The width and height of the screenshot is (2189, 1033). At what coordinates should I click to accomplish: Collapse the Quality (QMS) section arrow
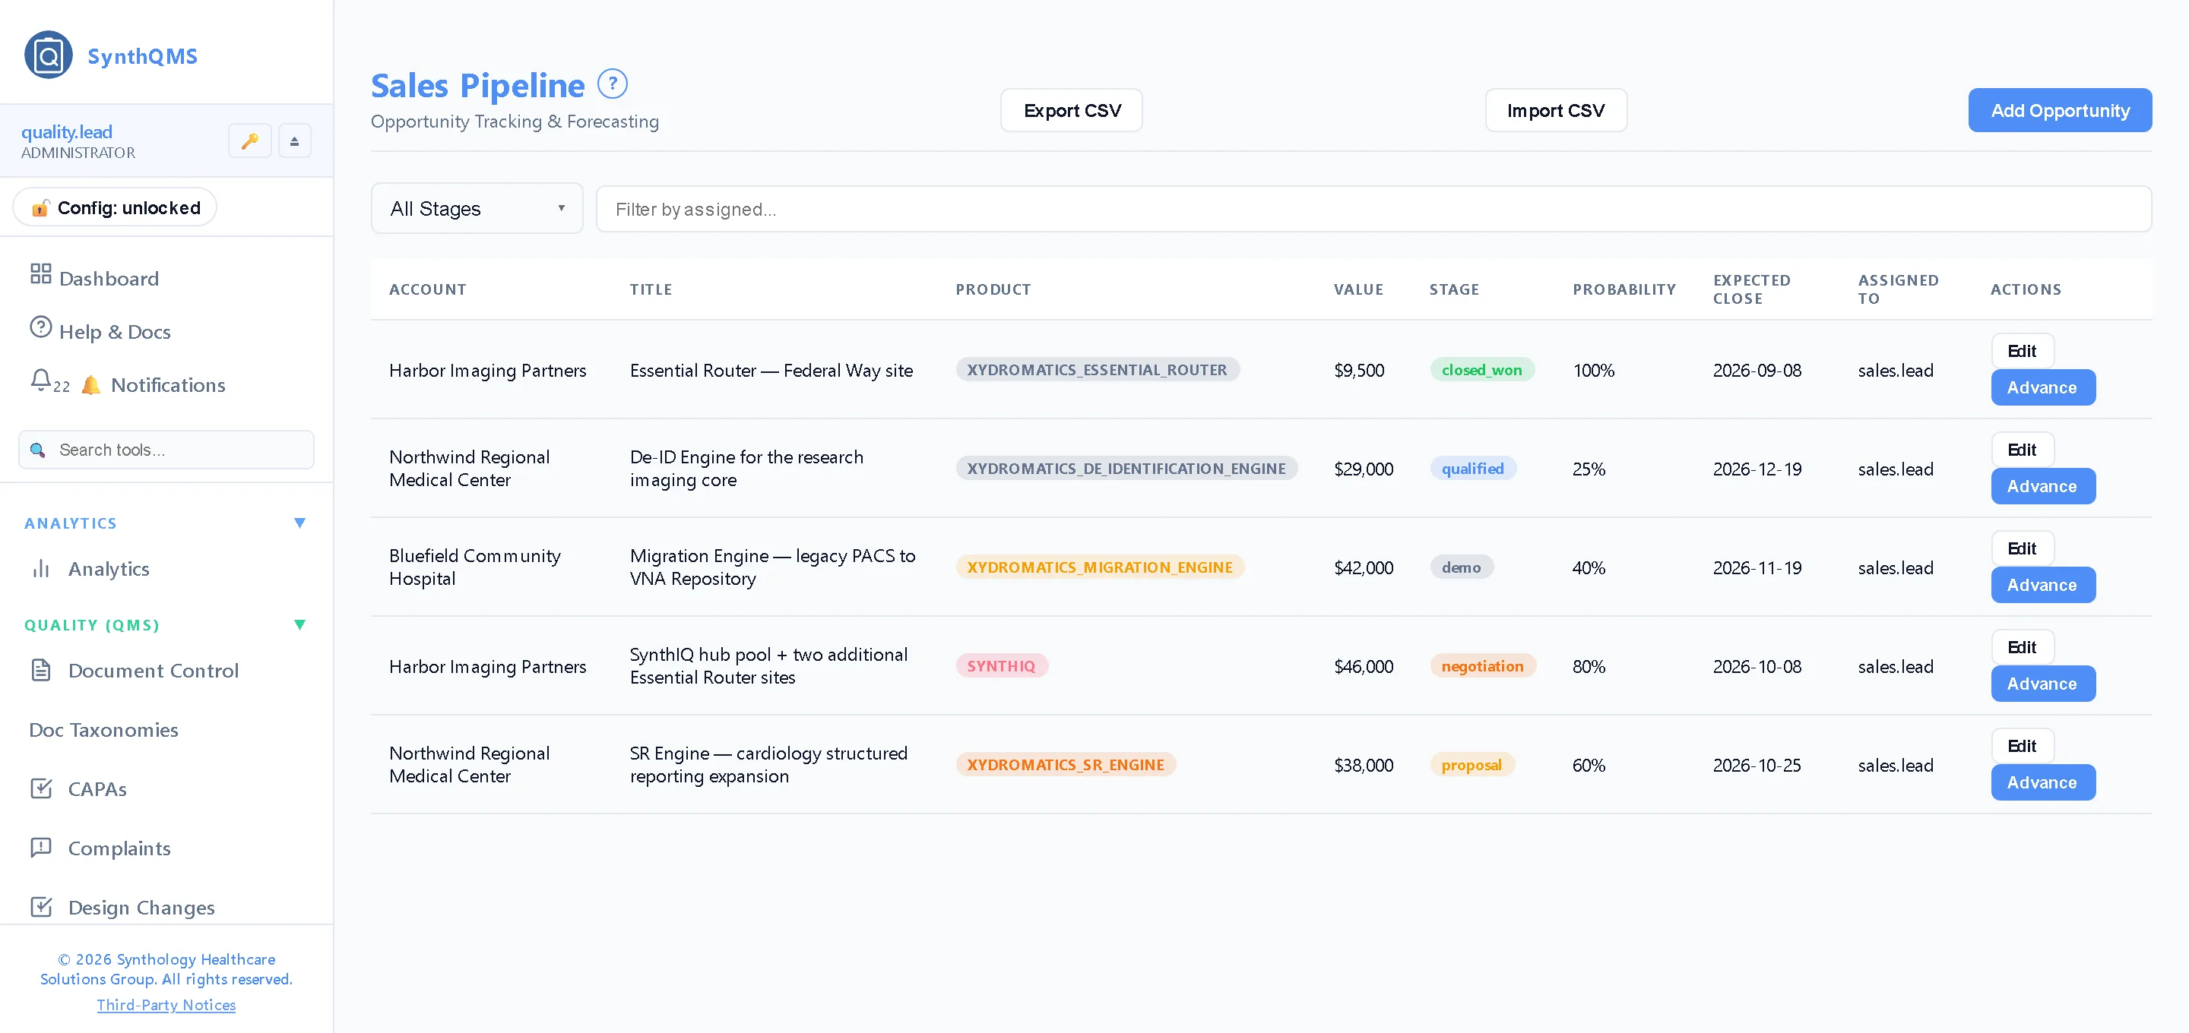[x=299, y=625]
